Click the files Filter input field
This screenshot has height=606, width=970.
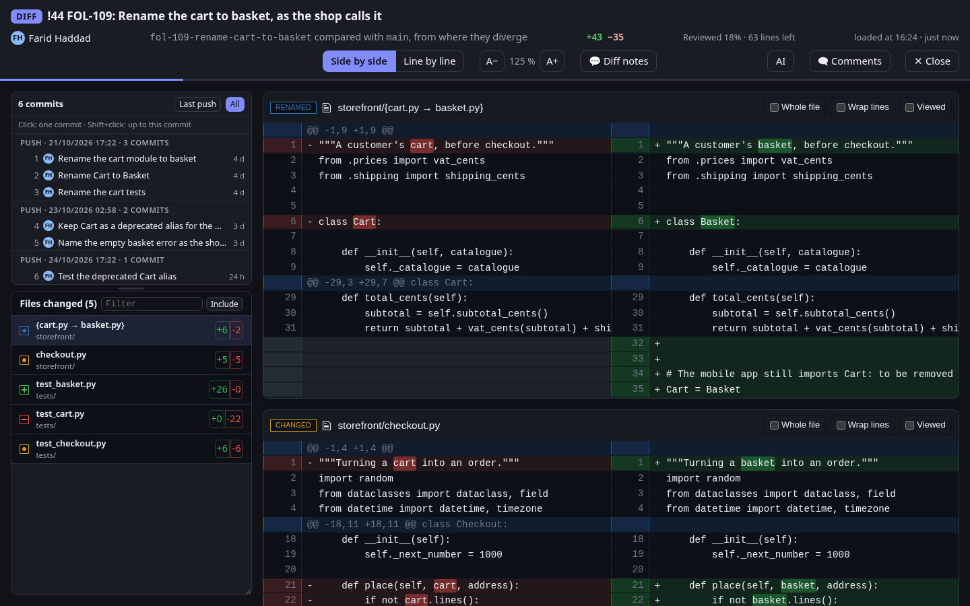[x=152, y=304]
